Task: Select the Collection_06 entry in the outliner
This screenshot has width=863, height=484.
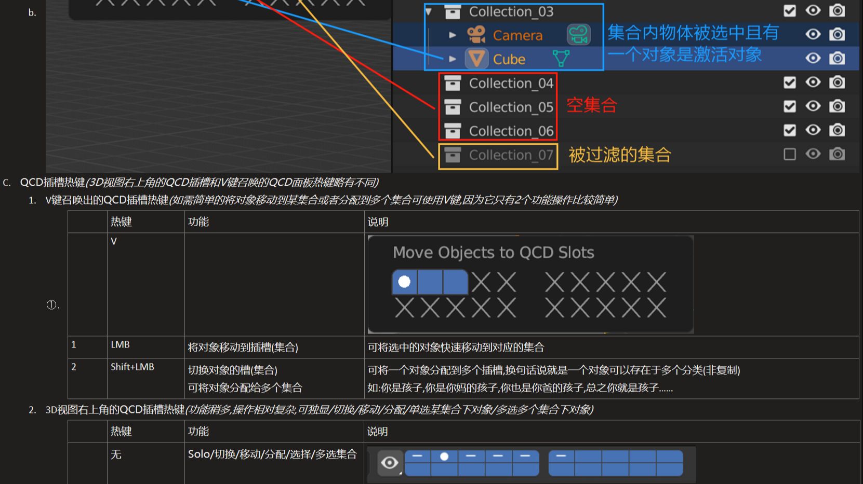Action: 511,130
